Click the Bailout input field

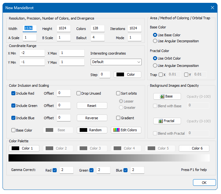tap(98, 38)
